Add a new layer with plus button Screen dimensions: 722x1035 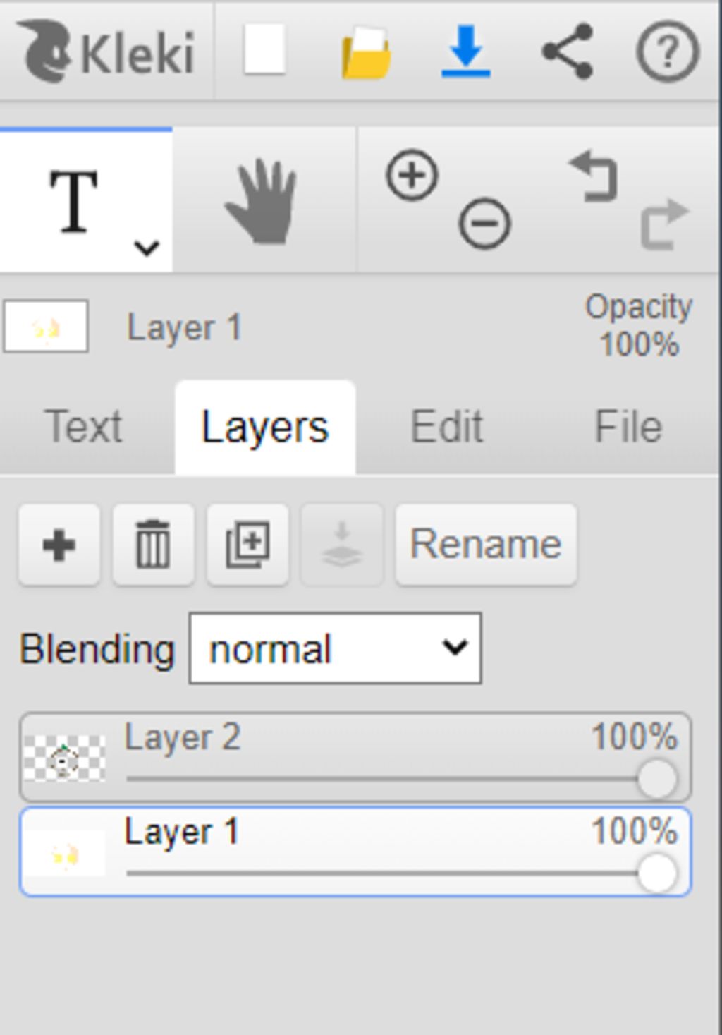(x=59, y=545)
